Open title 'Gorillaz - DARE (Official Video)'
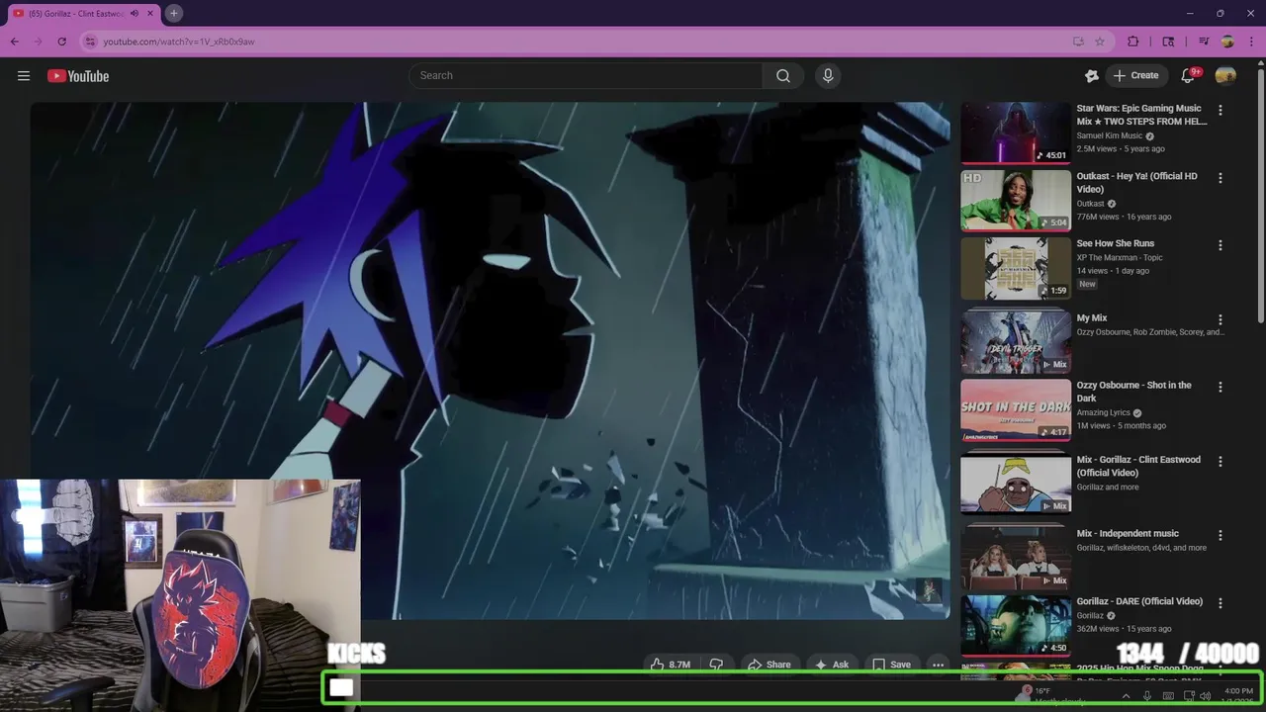The image size is (1266, 712). (x=1139, y=601)
